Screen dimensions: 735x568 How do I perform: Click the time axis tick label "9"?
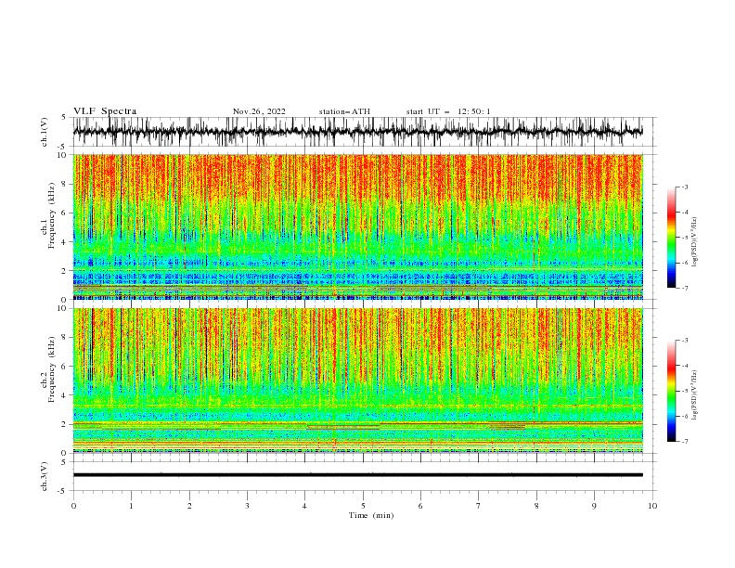(x=594, y=506)
